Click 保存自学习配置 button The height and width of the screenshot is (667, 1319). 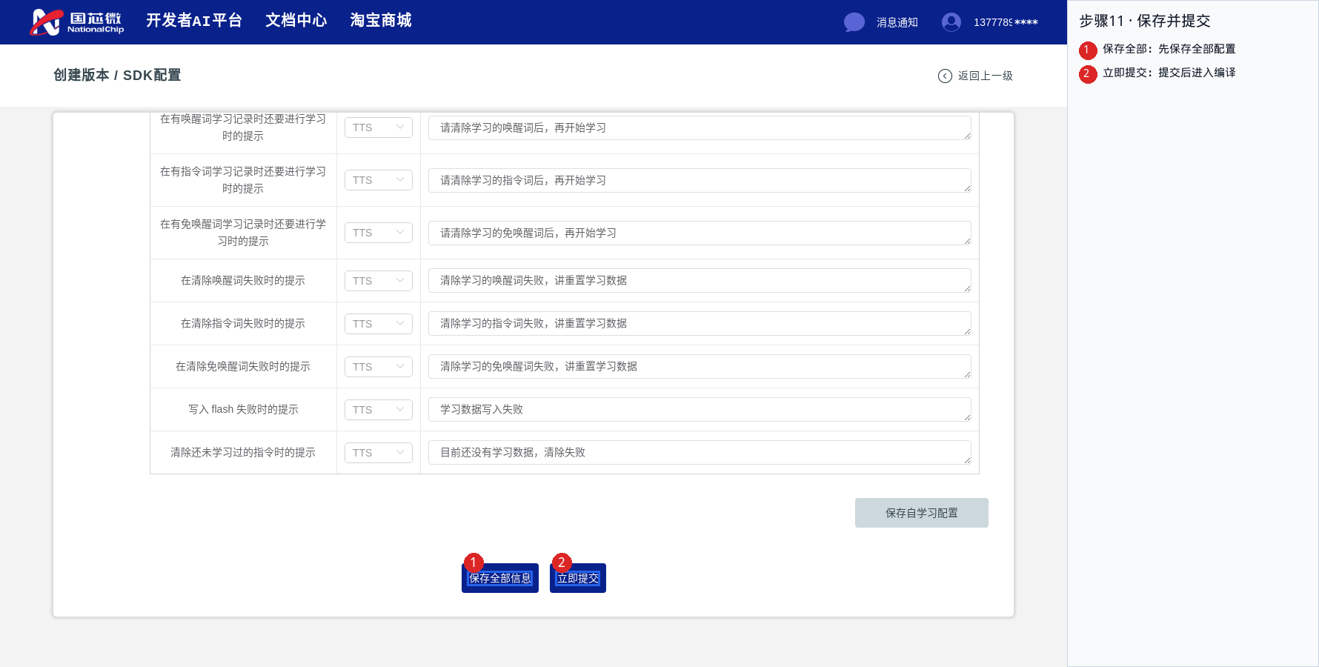922,513
